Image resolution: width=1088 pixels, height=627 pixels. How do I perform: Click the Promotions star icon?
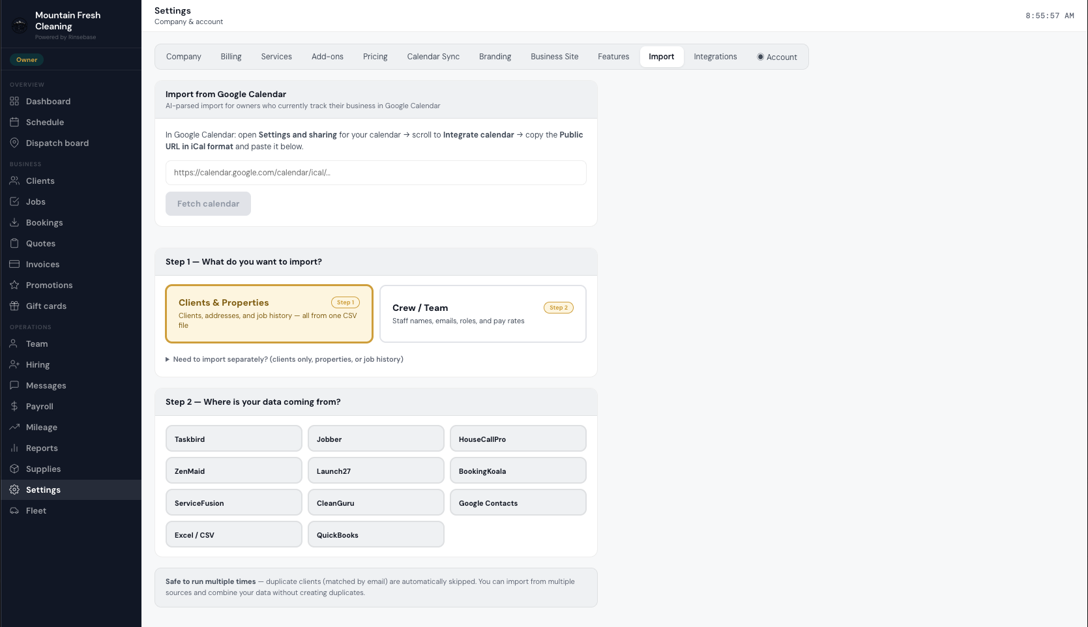point(14,285)
